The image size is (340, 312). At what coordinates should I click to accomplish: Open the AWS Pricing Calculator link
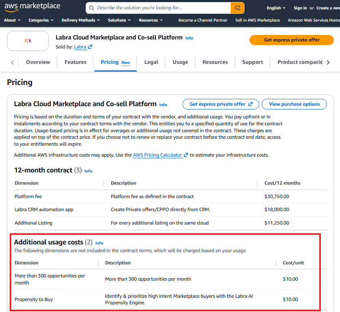pyautogui.click(x=158, y=155)
